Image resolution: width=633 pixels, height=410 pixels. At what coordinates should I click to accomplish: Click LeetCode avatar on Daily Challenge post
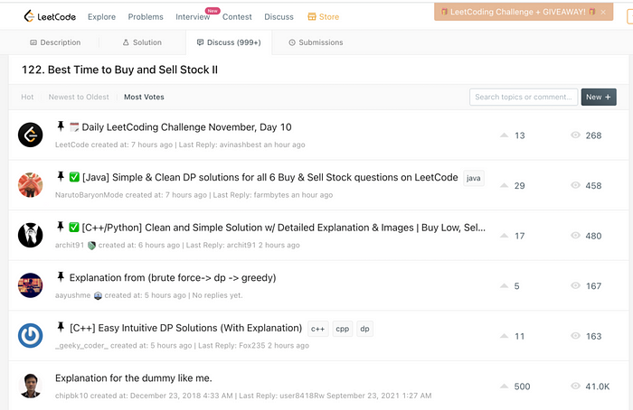coord(30,135)
